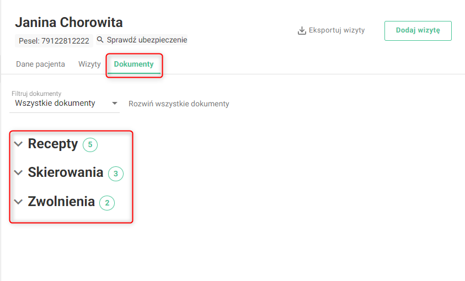Switch to the Dane pacjenta tab

(x=40, y=64)
